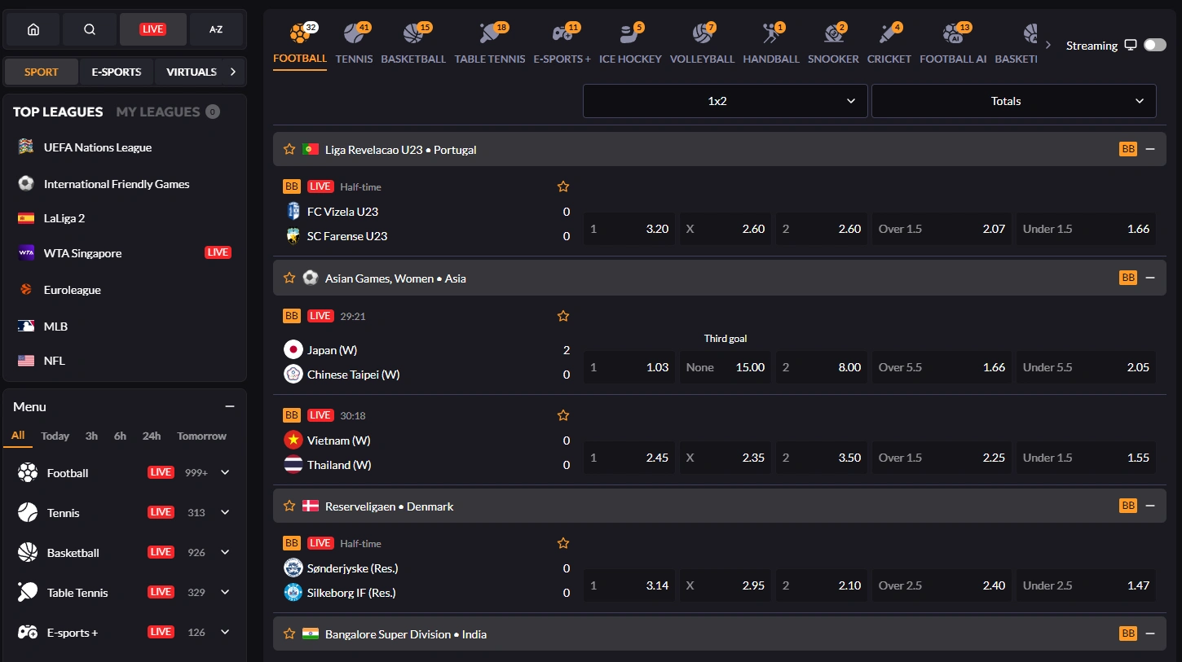Click the LIVE button in top left
The image size is (1182, 662).
tap(153, 29)
